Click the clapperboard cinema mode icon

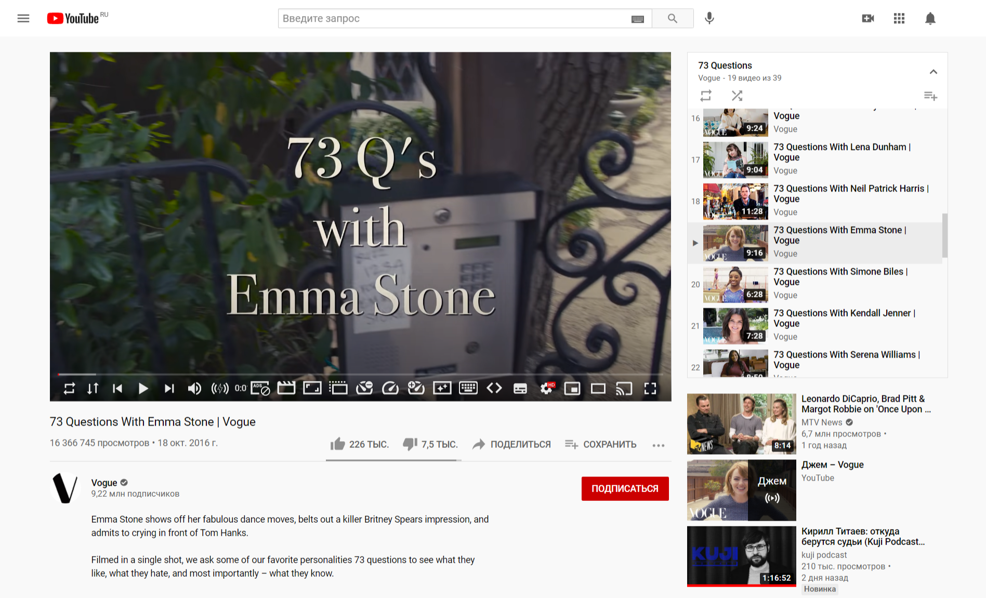point(286,388)
